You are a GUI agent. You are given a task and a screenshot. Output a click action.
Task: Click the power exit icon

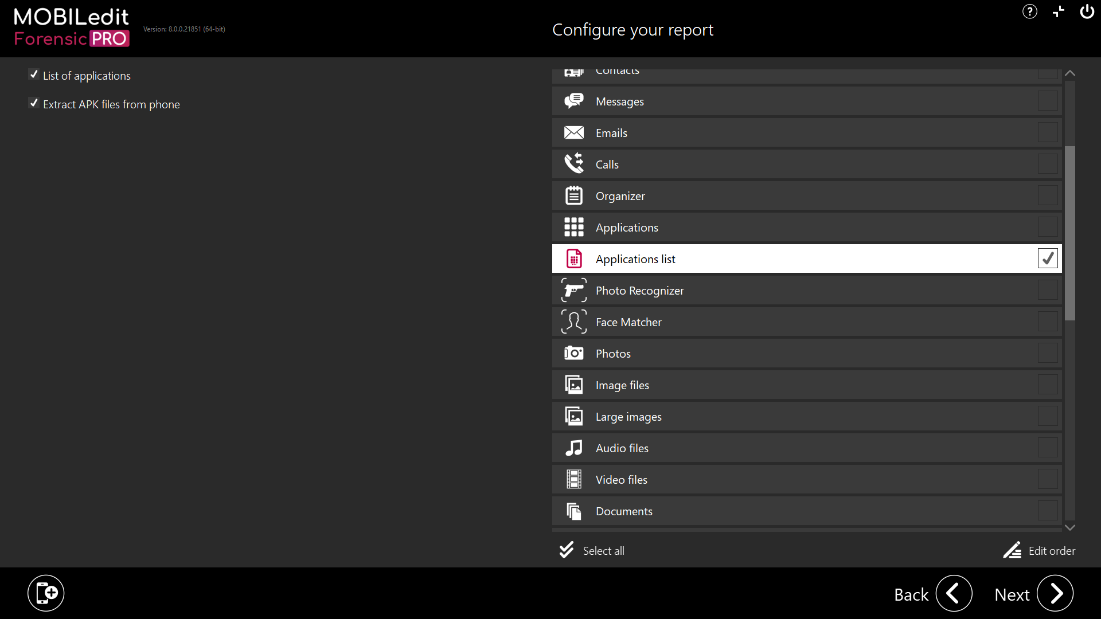1087,12
